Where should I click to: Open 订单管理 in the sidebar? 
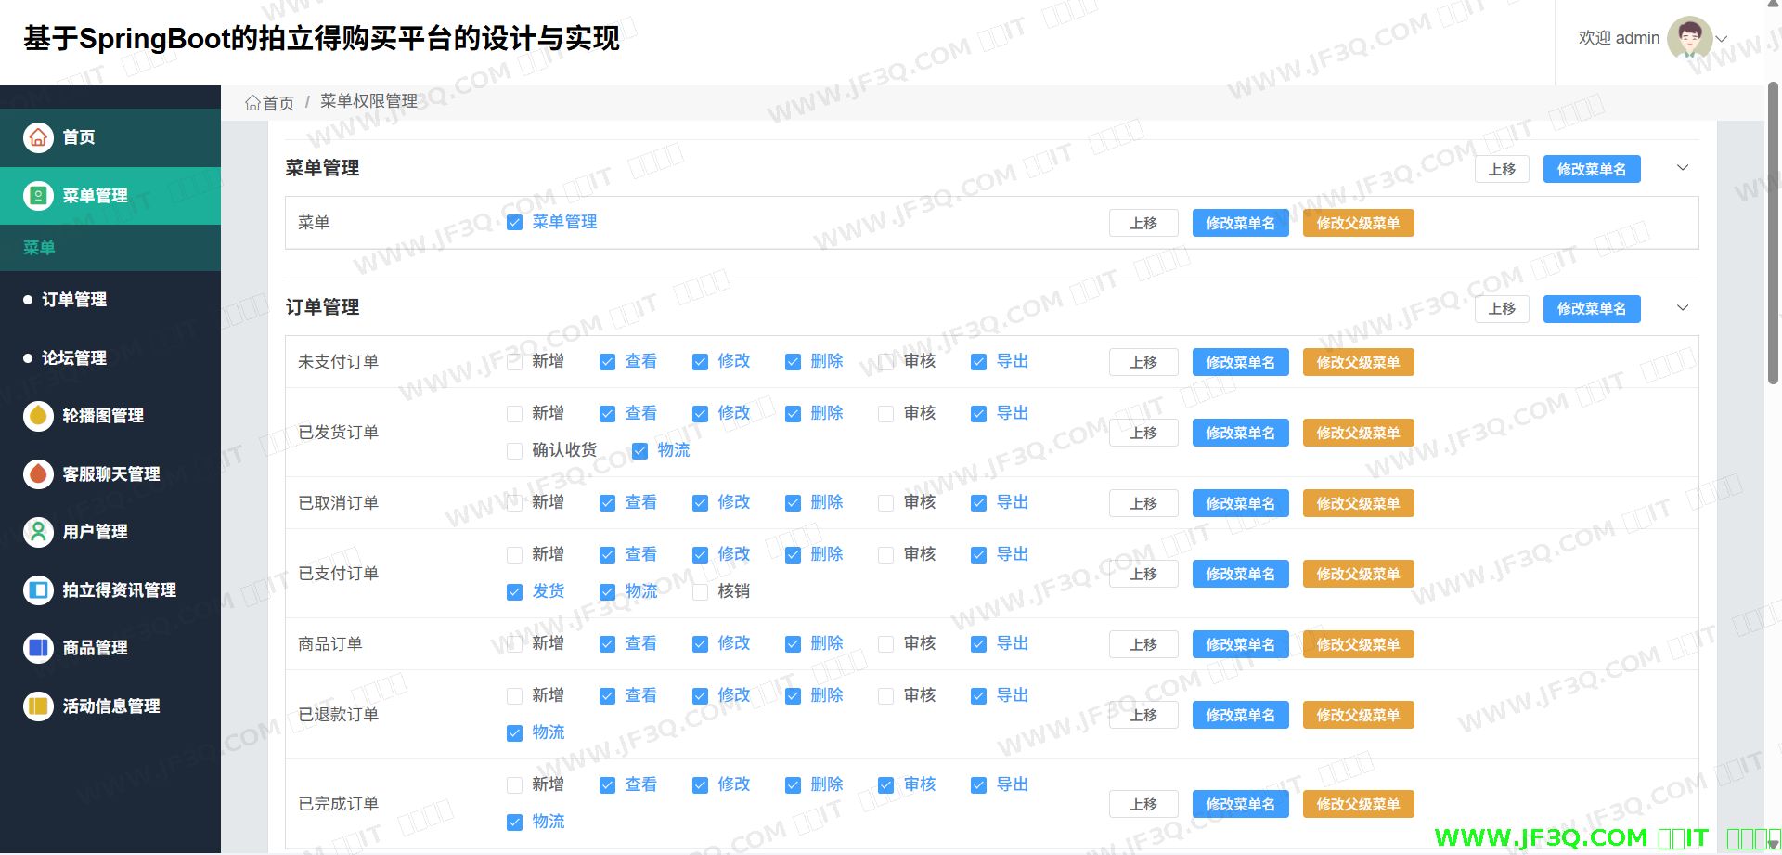(74, 300)
